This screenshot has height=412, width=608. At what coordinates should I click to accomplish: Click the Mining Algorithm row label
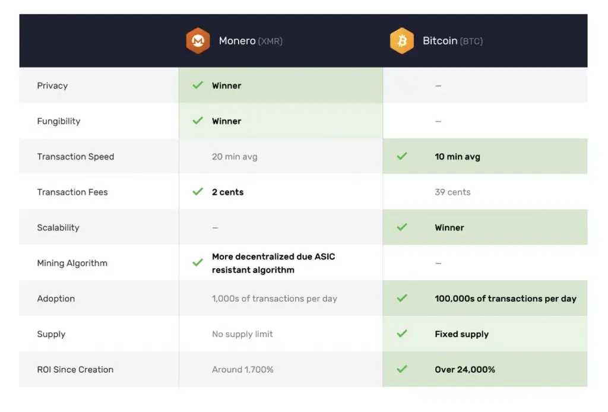72,263
